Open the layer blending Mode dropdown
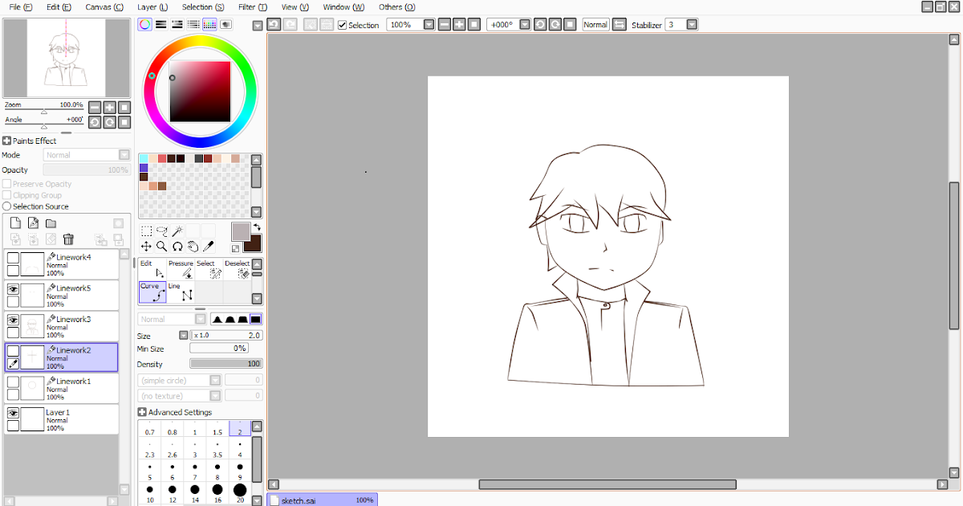Screen dimensions: 963x506 (x=124, y=155)
